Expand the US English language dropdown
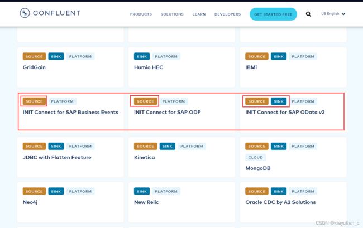Screen dimensions: 363x228 click(x=333, y=14)
